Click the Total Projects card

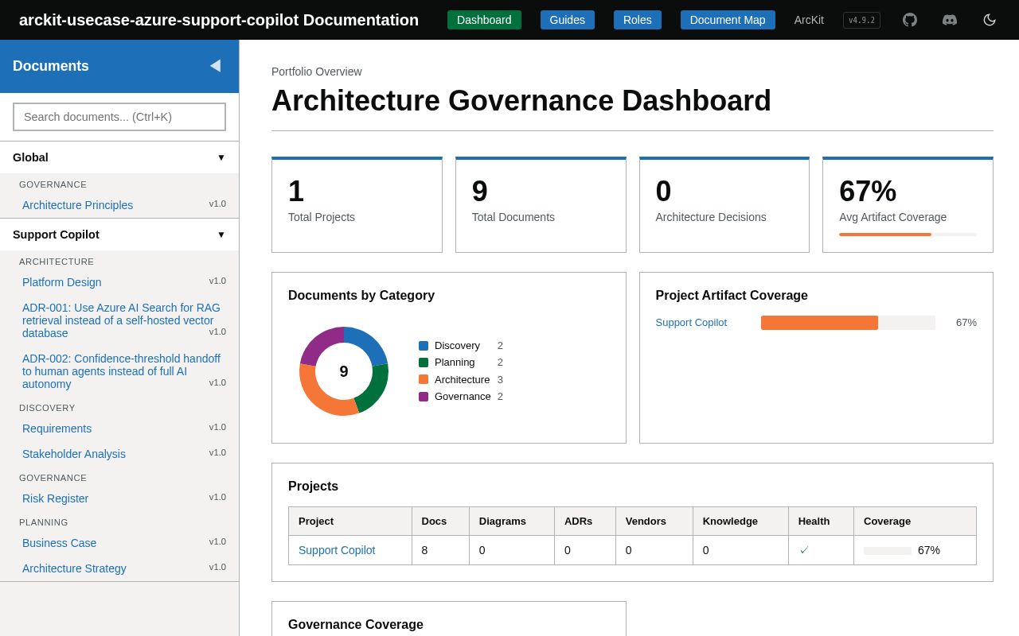click(x=357, y=205)
